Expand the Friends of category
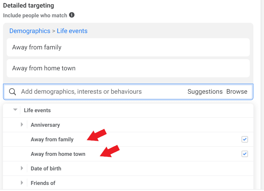Screen dimensions: 264x191 pos(21,183)
